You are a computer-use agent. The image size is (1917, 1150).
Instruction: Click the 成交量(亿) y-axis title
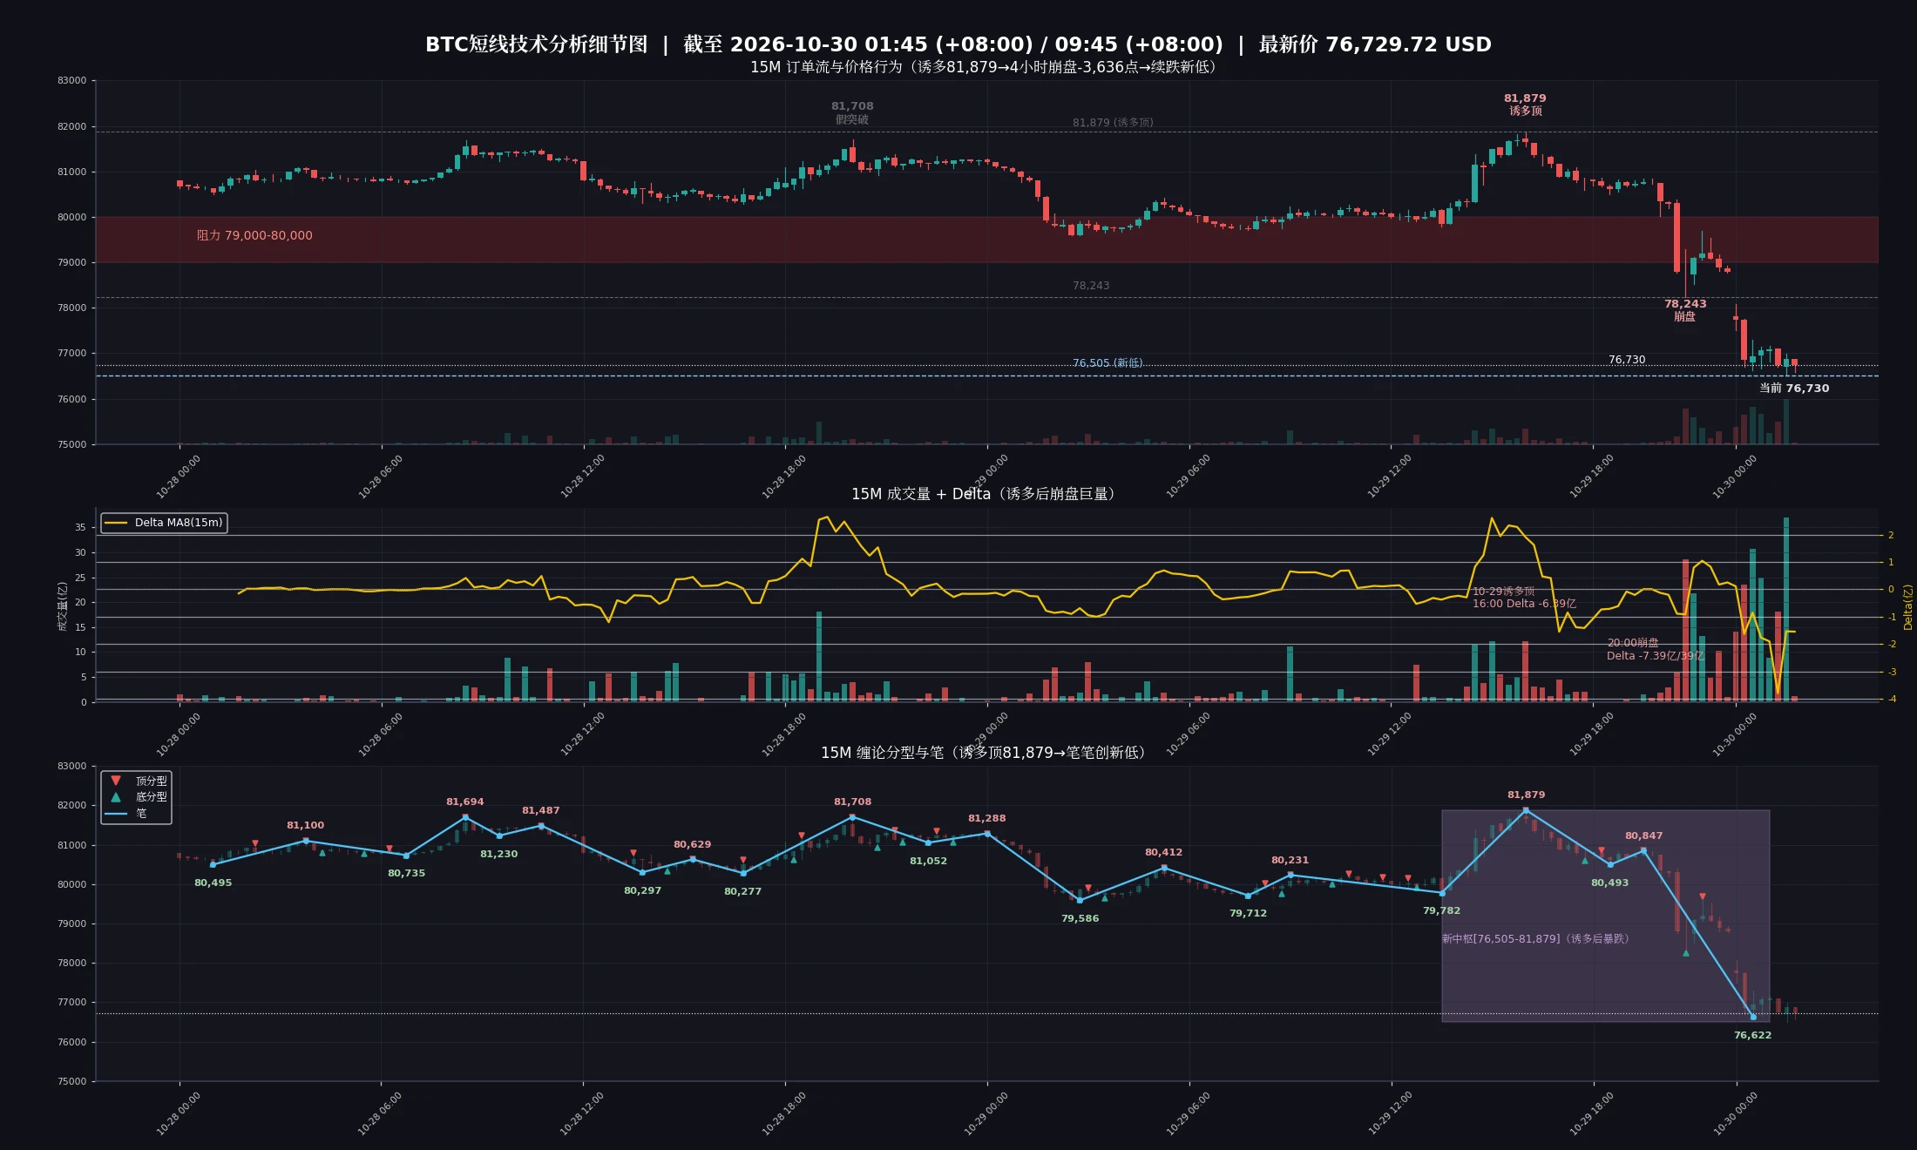62,606
